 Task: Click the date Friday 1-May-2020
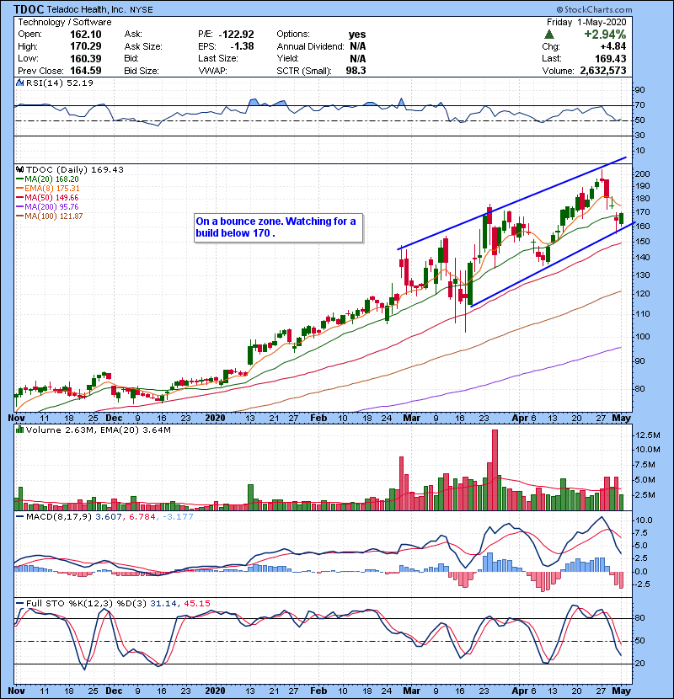point(586,22)
